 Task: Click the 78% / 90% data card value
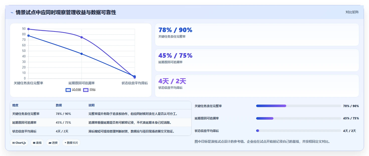click(175, 30)
